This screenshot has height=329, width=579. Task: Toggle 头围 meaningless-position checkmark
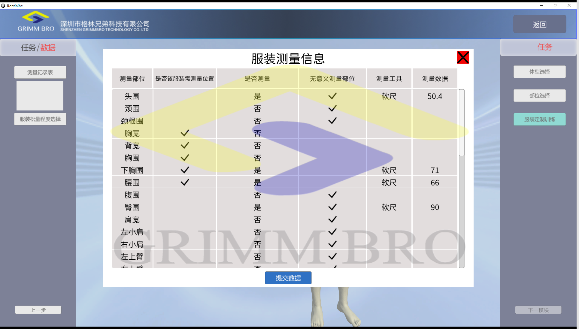pos(332,96)
